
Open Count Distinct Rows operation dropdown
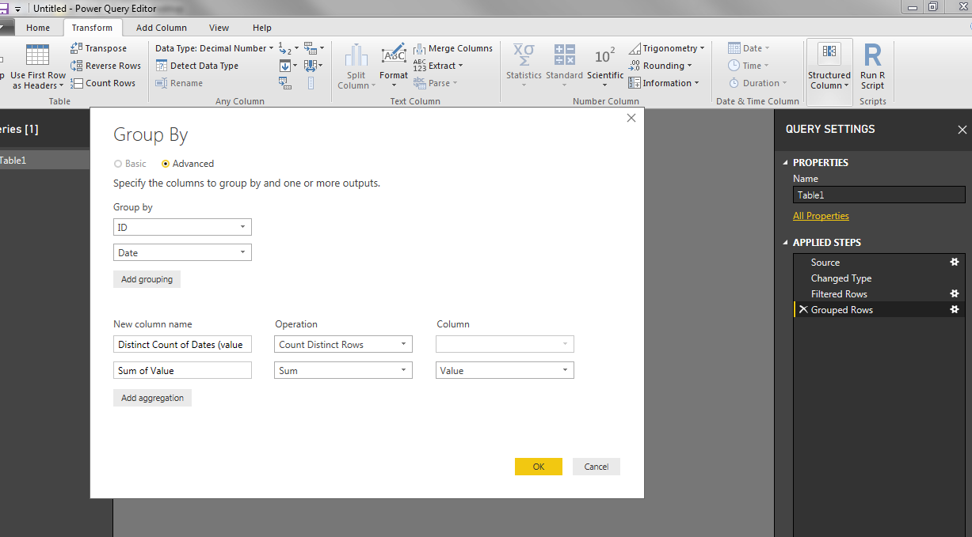coord(344,344)
